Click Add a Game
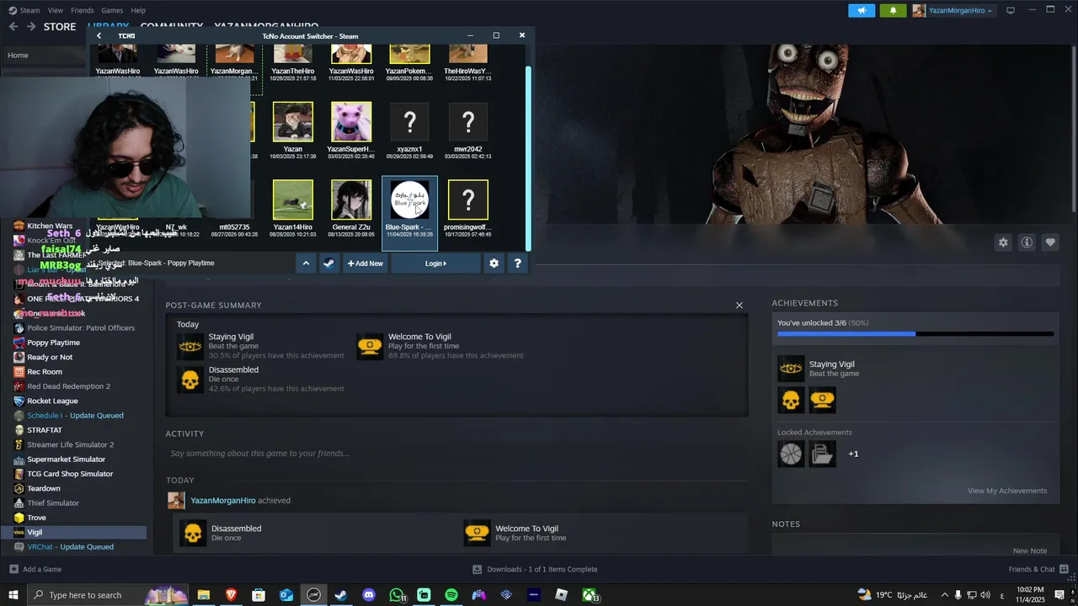The image size is (1078, 606). (x=35, y=569)
